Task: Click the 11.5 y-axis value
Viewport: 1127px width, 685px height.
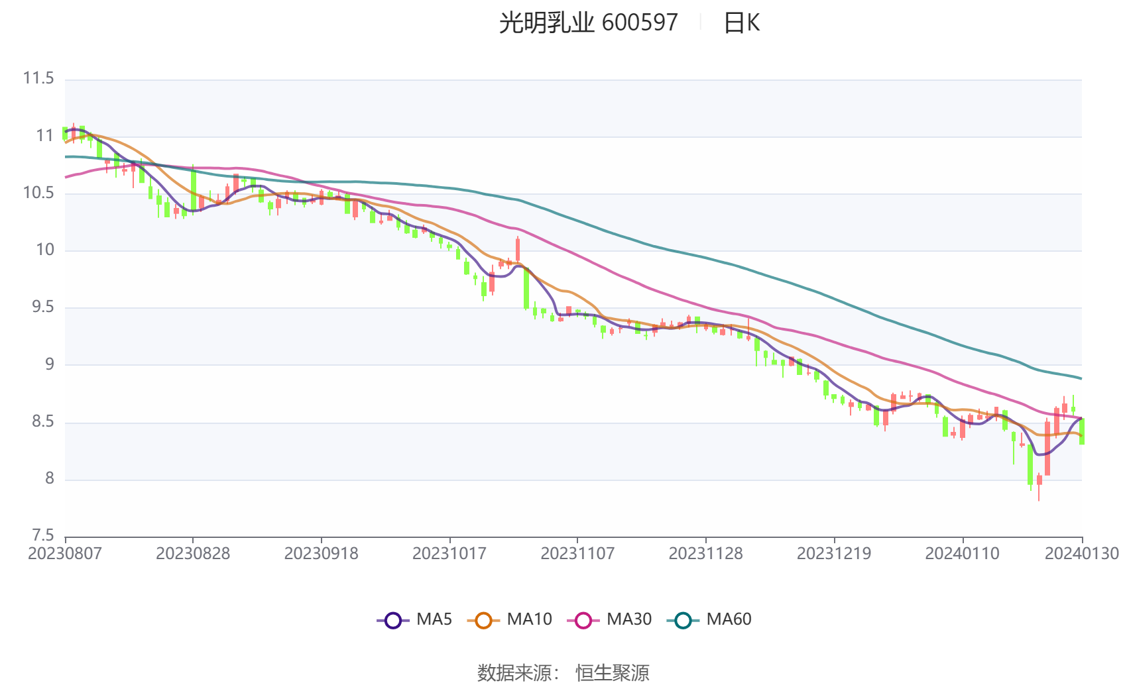Action: pos(38,79)
